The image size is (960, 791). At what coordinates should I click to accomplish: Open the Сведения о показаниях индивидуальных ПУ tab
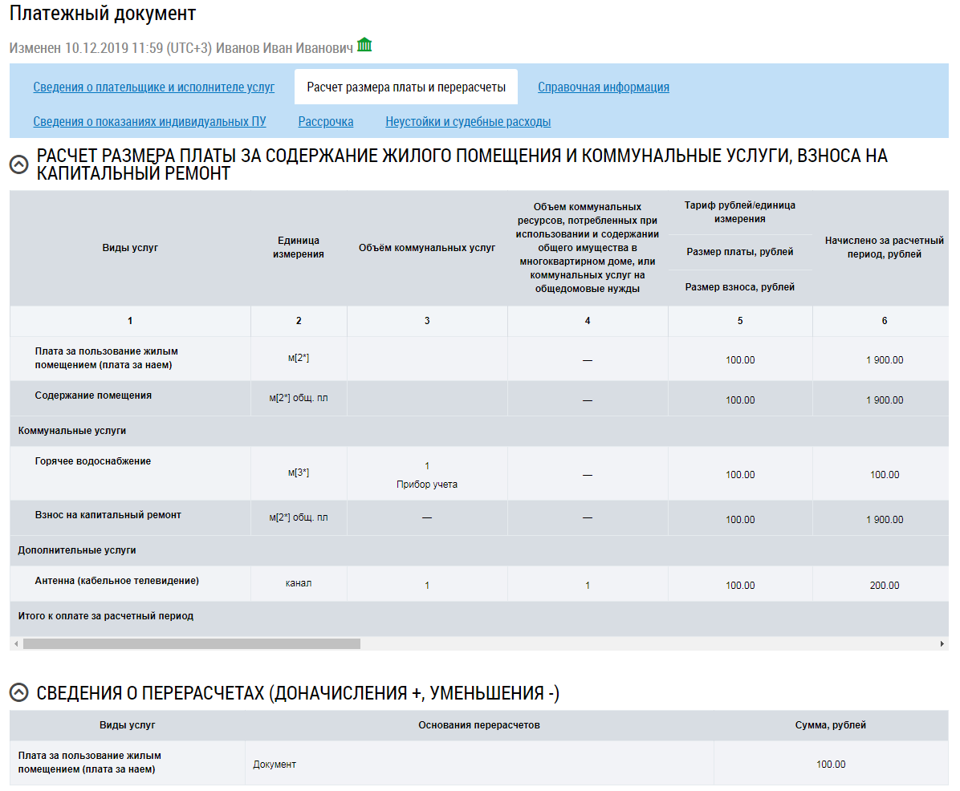(x=149, y=122)
